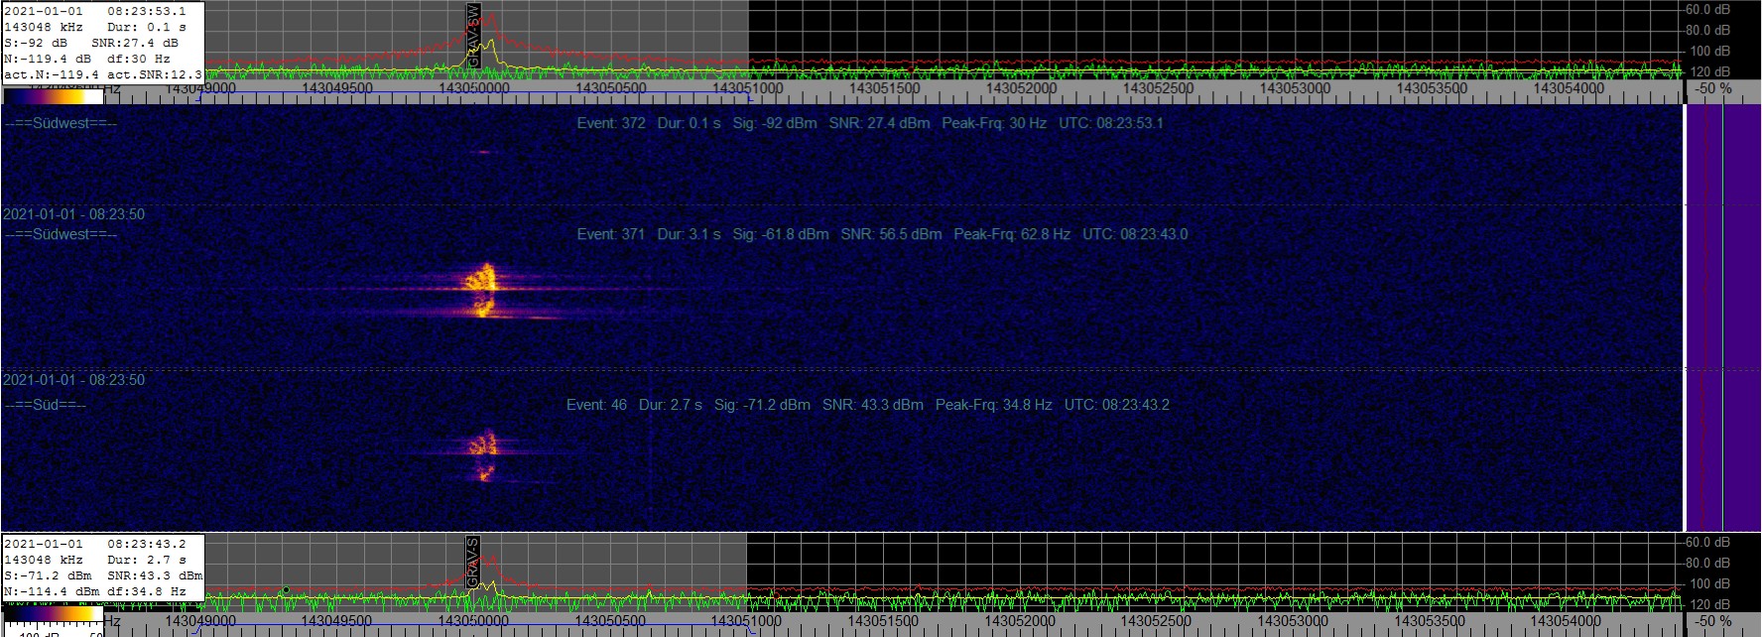Click the Event: 46 info line
Image resolution: width=1762 pixels, height=637 pixels.
(868, 405)
